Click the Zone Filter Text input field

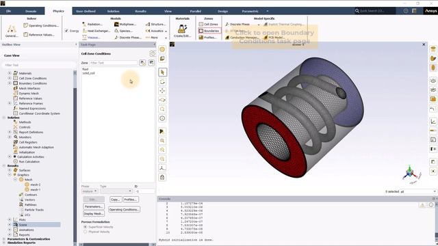pos(113,63)
